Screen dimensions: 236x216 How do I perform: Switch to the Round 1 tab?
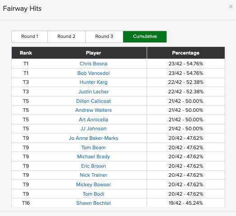(30, 37)
